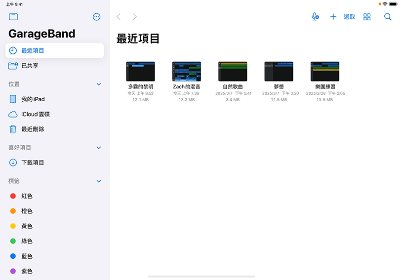The height and width of the screenshot is (280, 403).
Task: Go back with left chevron
Action: point(119,17)
